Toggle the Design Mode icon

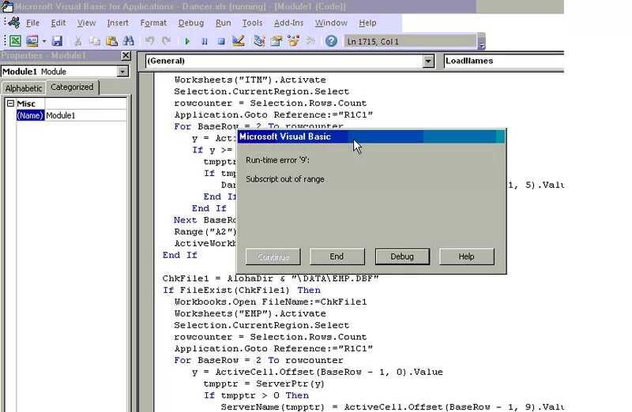coord(239,41)
